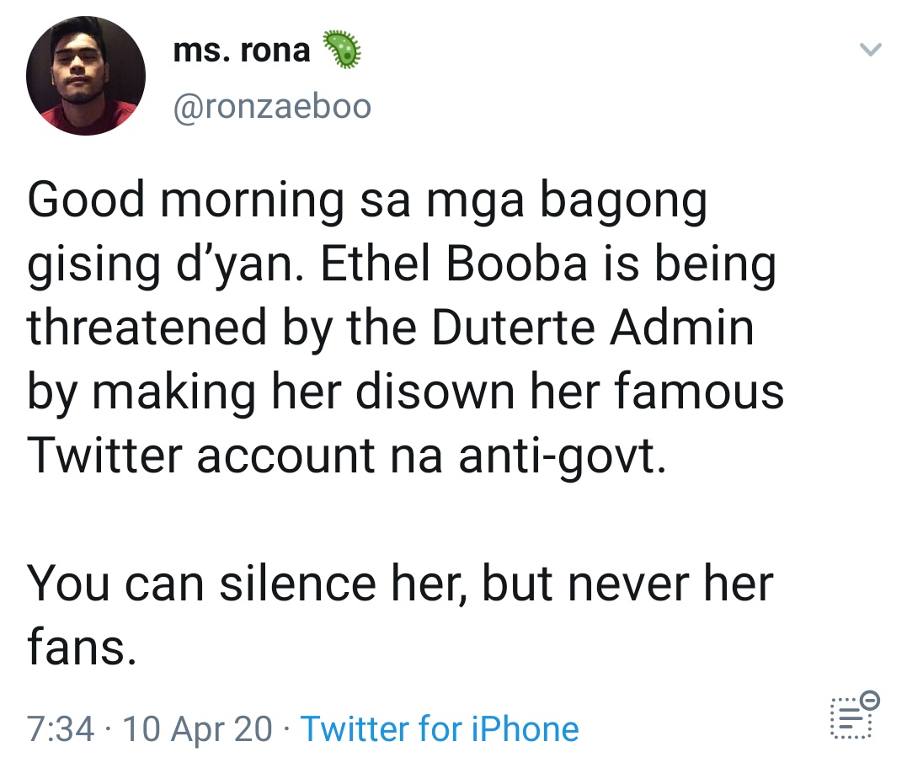
Task: Tap the profile avatar photo
Action: pos(86,77)
